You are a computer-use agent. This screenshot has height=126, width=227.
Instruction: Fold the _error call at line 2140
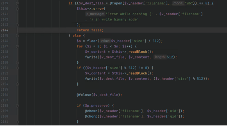click(x=18, y=9)
